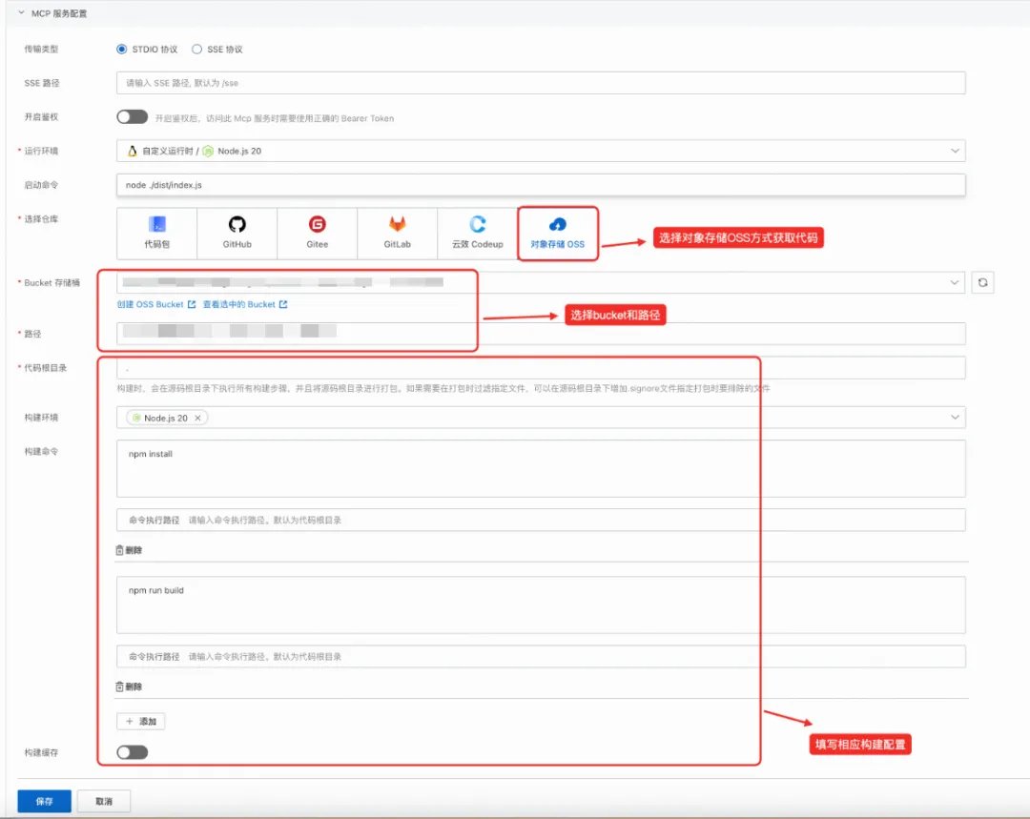The image size is (1030, 819).
Task: Click the 启动命令 input field
Action: coord(541,184)
